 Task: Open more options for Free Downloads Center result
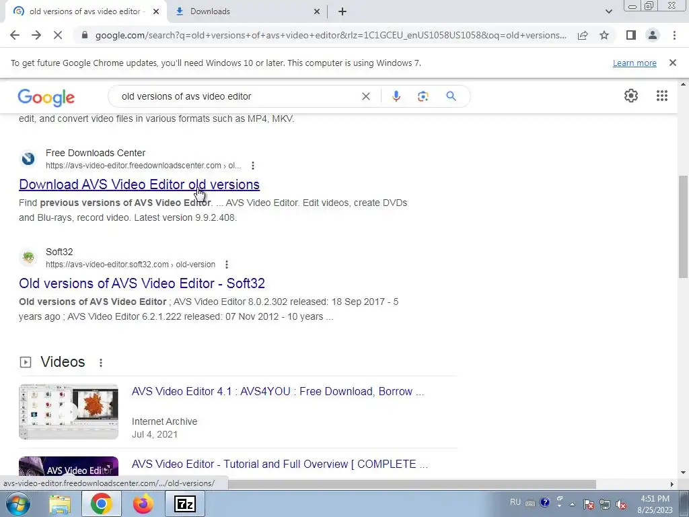pos(253,166)
